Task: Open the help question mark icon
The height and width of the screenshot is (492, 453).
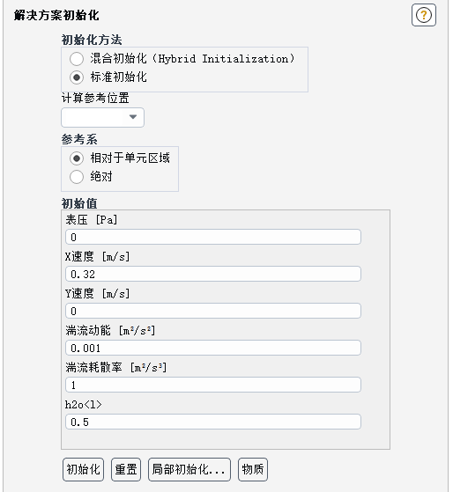Action: pyautogui.click(x=423, y=15)
